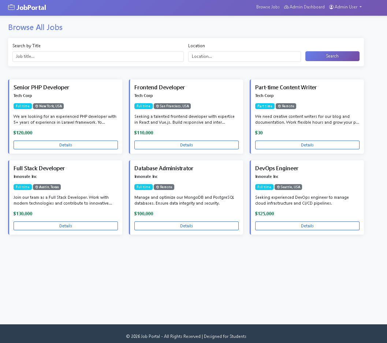Open Browse Jobs in the navbar
The height and width of the screenshot is (343, 387).
point(268,7)
